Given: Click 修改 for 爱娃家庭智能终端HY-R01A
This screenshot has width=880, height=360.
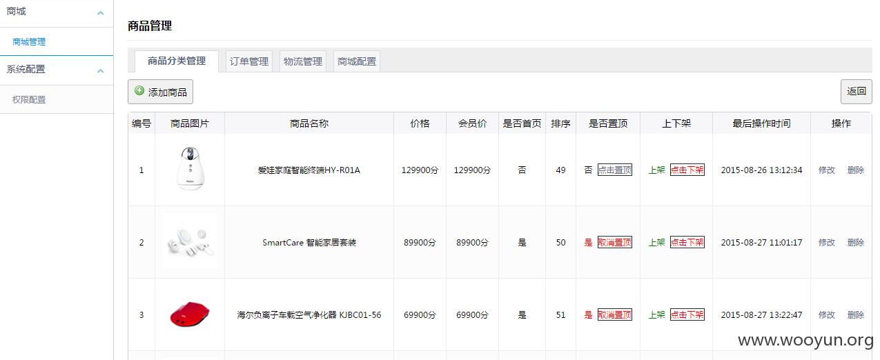Looking at the screenshot, I should [x=827, y=170].
